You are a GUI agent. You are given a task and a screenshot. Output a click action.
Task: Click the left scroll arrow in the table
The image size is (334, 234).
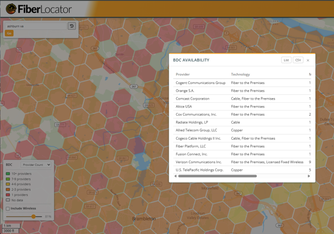click(x=176, y=176)
